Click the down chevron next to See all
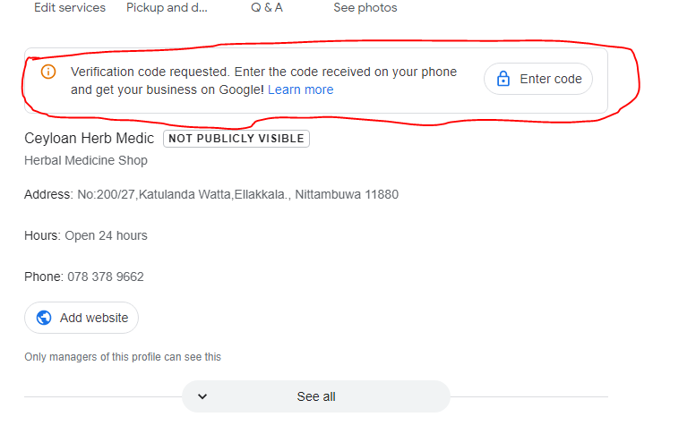Screen dimensions: 696x434 (202, 396)
